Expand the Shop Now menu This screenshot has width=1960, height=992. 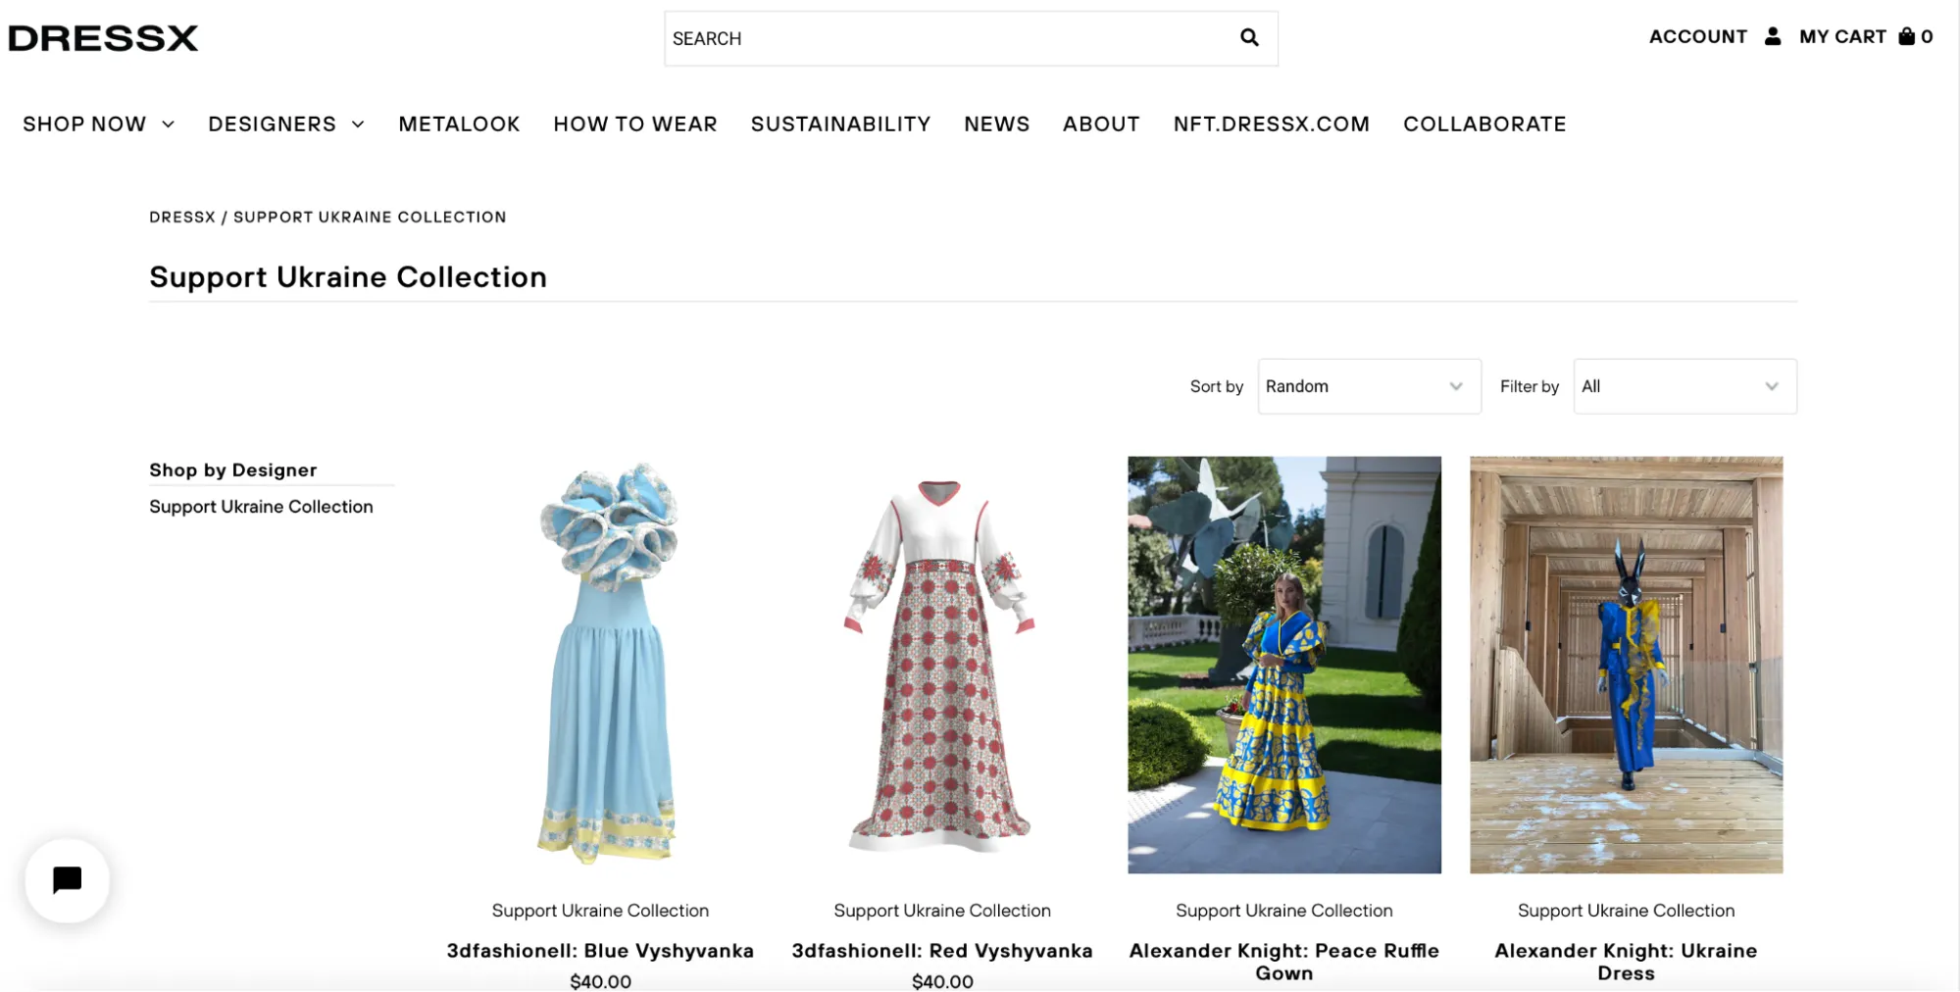pos(98,124)
